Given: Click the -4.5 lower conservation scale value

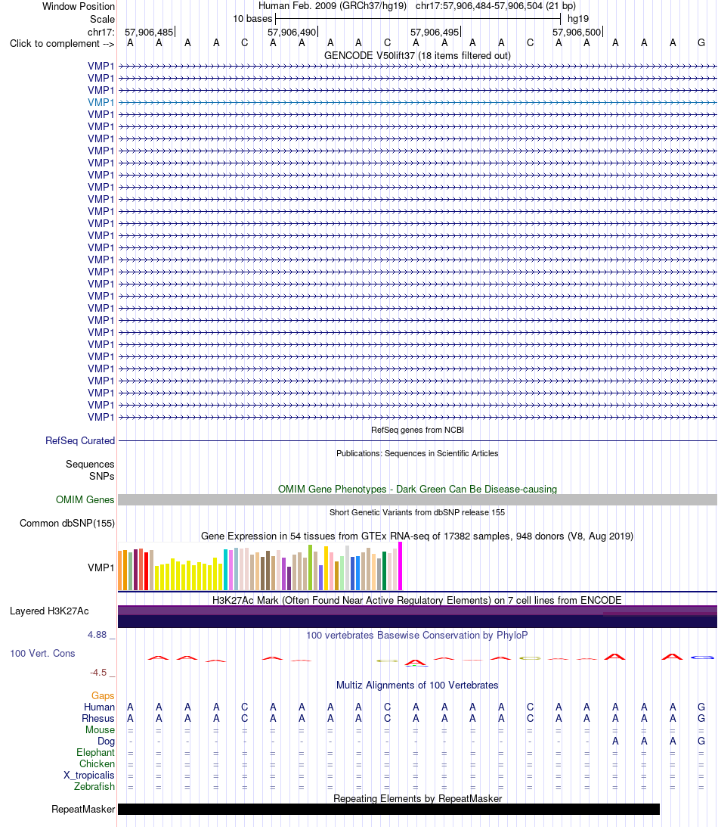Looking at the screenshot, I should point(98,673).
